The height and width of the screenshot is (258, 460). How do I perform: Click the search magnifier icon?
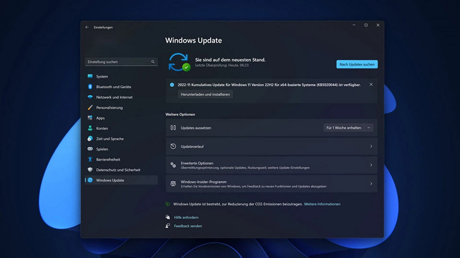[x=153, y=62]
